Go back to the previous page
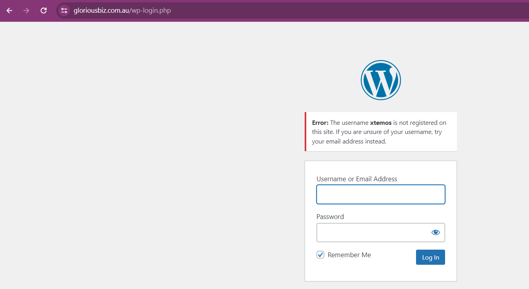The width and height of the screenshot is (529, 289). (10, 11)
